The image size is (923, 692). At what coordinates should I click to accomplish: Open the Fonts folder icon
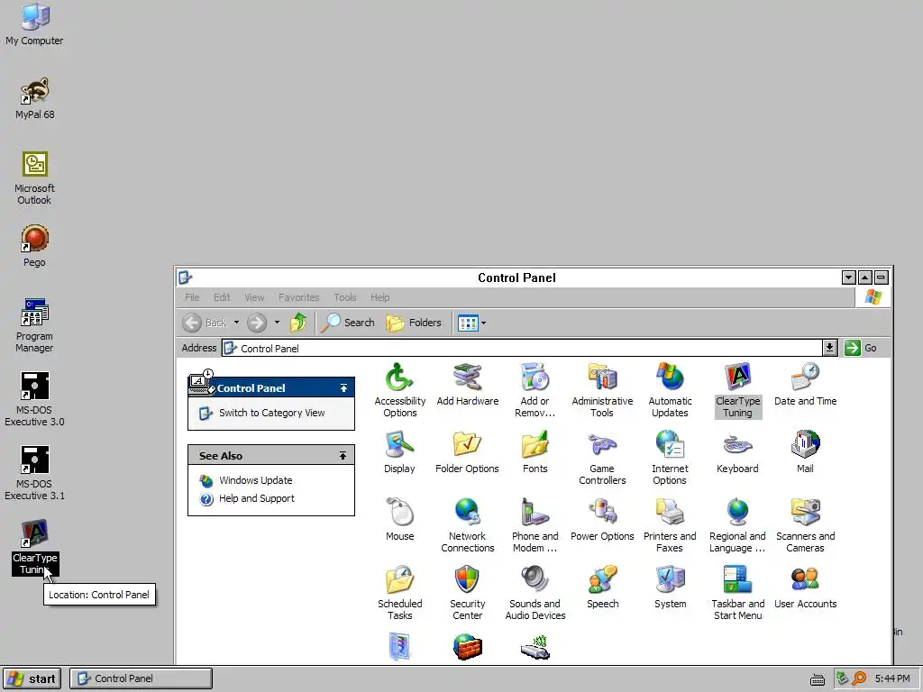pyautogui.click(x=535, y=452)
